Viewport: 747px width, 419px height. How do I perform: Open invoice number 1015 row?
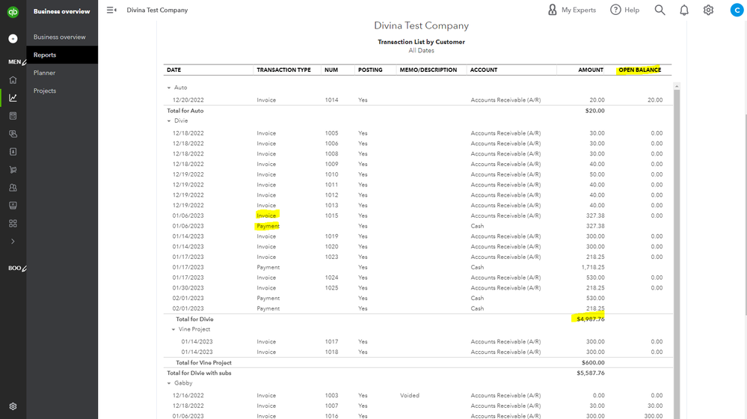coord(417,216)
